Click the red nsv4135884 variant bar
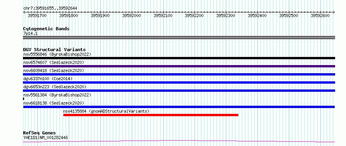 [x=151, y=115]
